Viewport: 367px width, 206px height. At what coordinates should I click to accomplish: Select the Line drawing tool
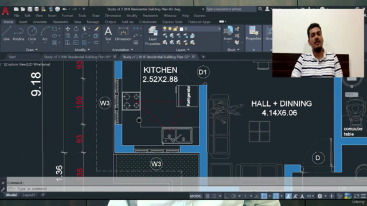pos(6,33)
